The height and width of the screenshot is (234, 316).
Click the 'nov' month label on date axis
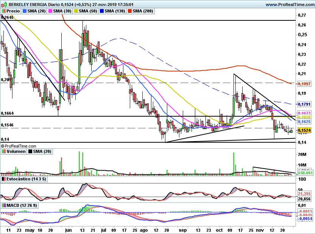click(x=260, y=230)
